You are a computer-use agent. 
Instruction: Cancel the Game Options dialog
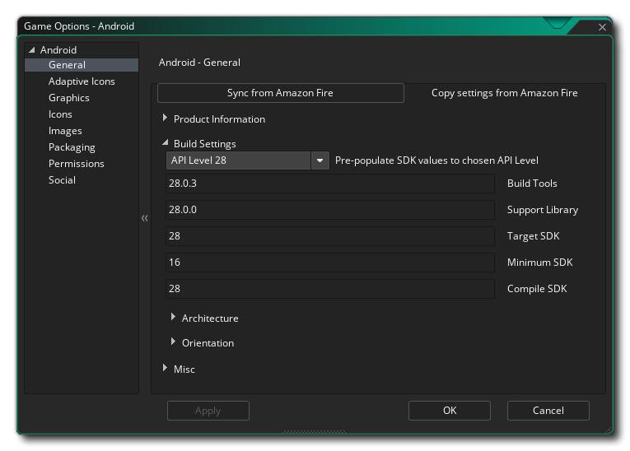(x=548, y=411)
